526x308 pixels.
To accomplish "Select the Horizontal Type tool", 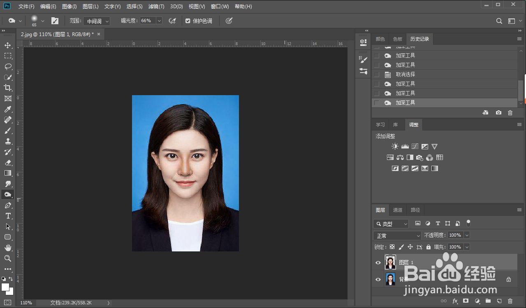I will (x=8, y=216).
